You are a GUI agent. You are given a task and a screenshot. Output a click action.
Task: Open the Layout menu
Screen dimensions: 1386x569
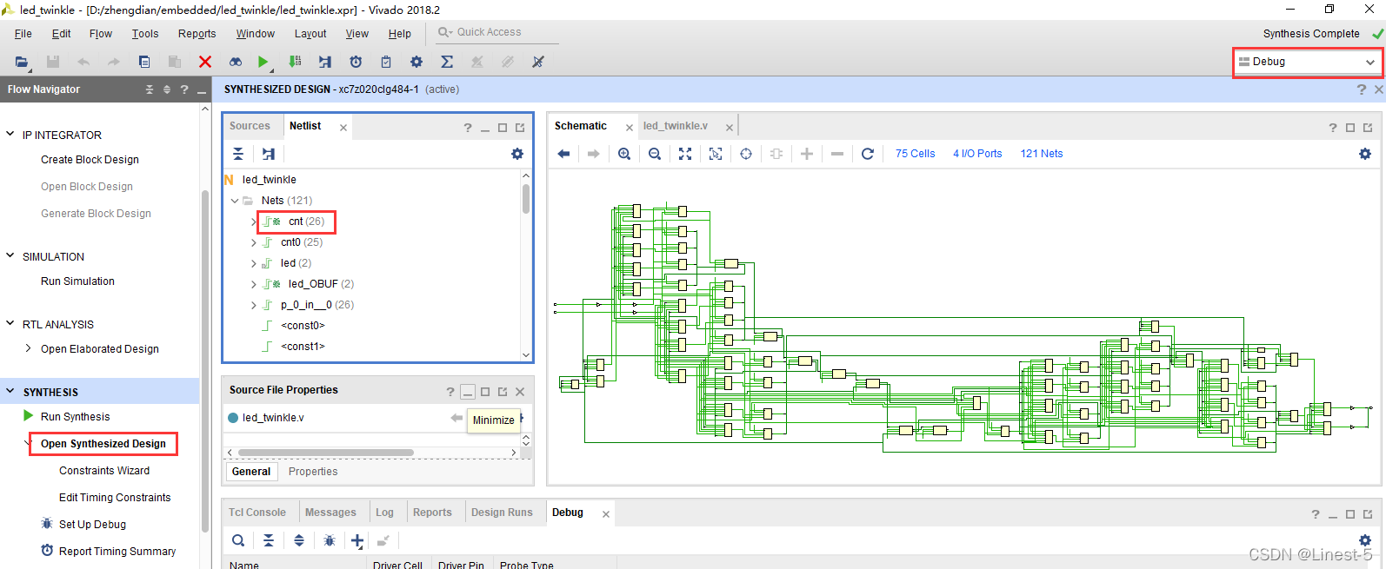point(310,34)
